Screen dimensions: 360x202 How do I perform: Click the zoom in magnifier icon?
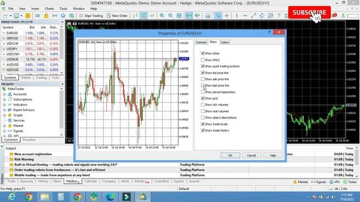(162, 16)
